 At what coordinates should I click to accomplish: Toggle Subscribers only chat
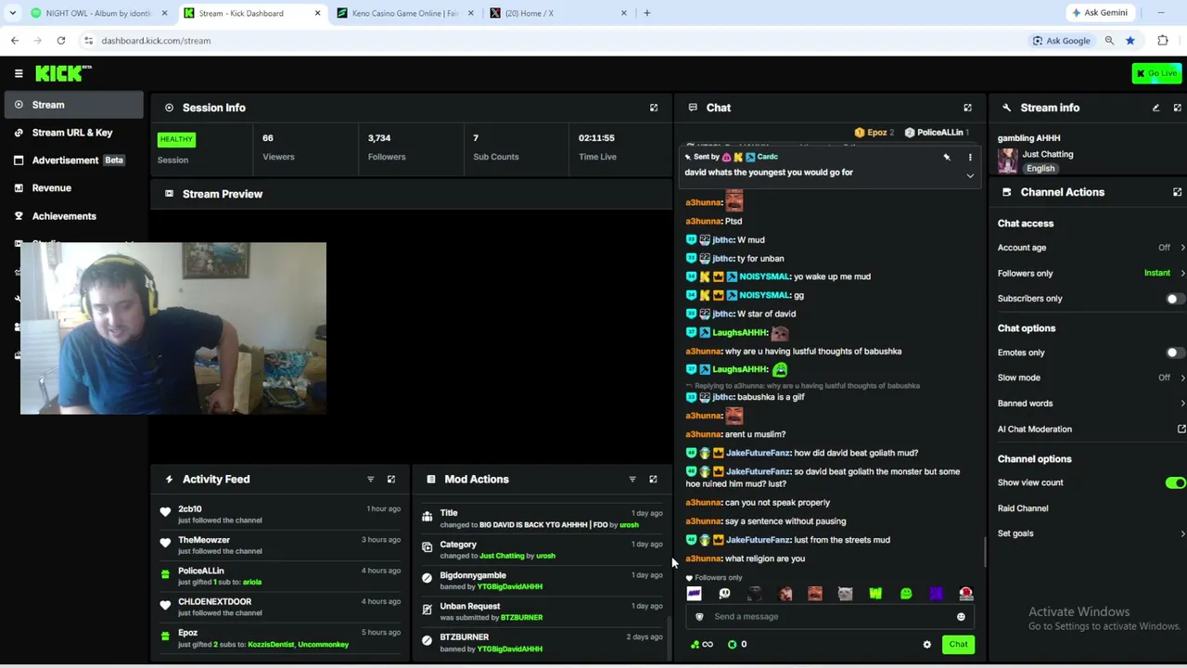(x=1173, y=299)
